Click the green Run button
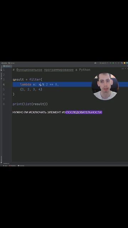The height and width of the screenshot is (228, 128). 111,63
